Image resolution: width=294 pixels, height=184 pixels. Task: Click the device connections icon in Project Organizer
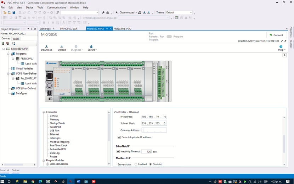pos(14,44)
